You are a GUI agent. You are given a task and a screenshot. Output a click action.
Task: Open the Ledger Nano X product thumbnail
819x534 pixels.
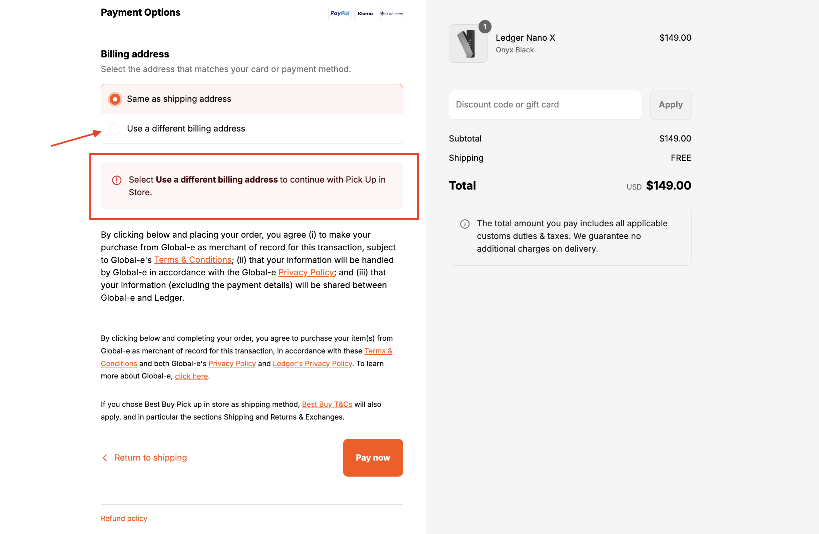(468, 44)
